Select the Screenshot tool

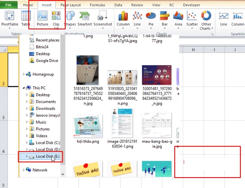coord(103,18)
